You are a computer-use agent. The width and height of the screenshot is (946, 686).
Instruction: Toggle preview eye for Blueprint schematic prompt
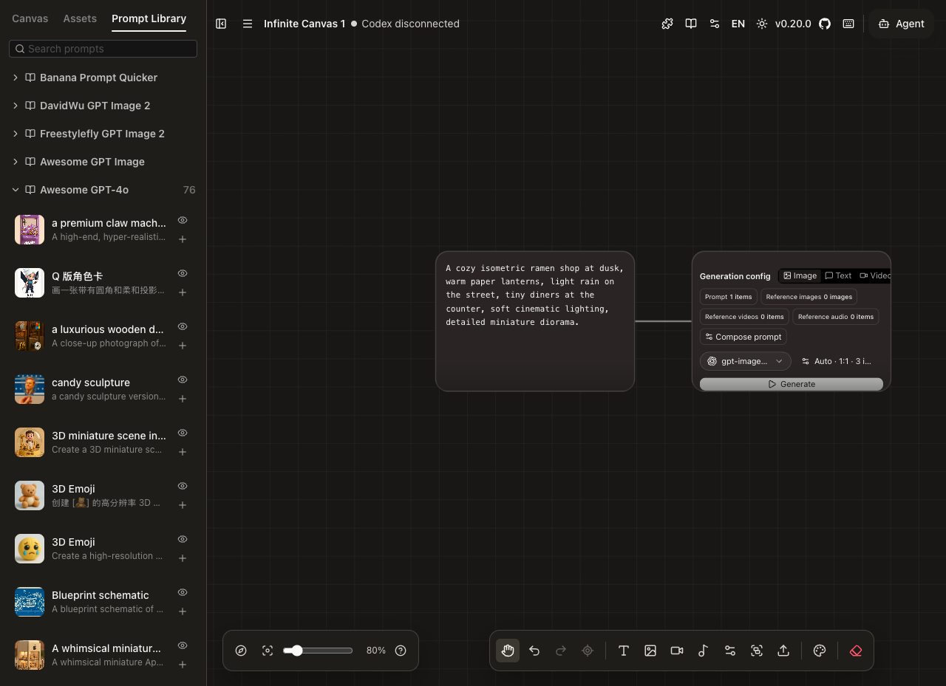(x=183, y=592)
